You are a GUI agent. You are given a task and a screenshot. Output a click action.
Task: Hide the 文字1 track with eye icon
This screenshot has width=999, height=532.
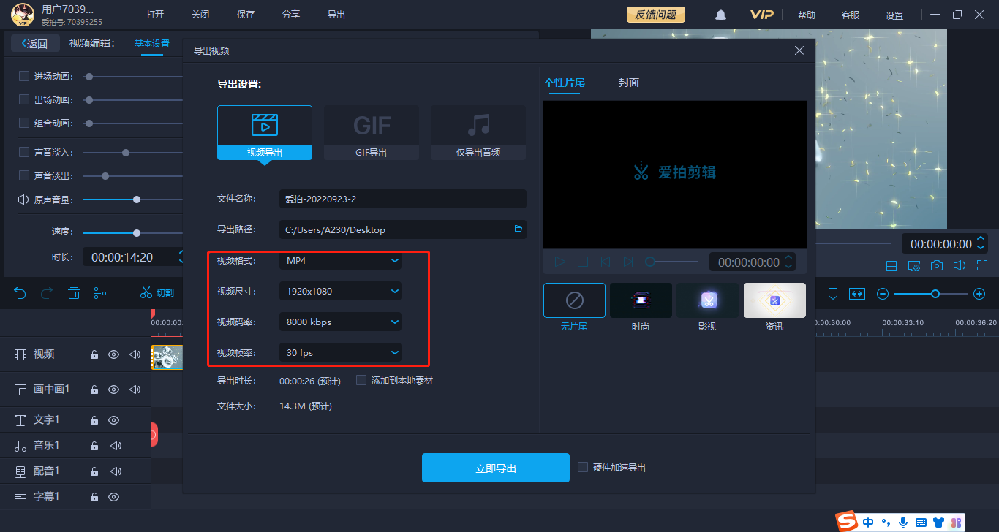tap(113, 420)
